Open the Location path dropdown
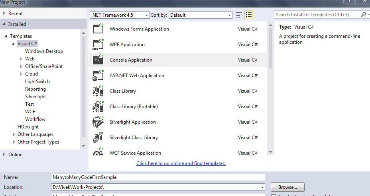Image resolution: width=370 pixels, height=196 pixels. [262, 187]
